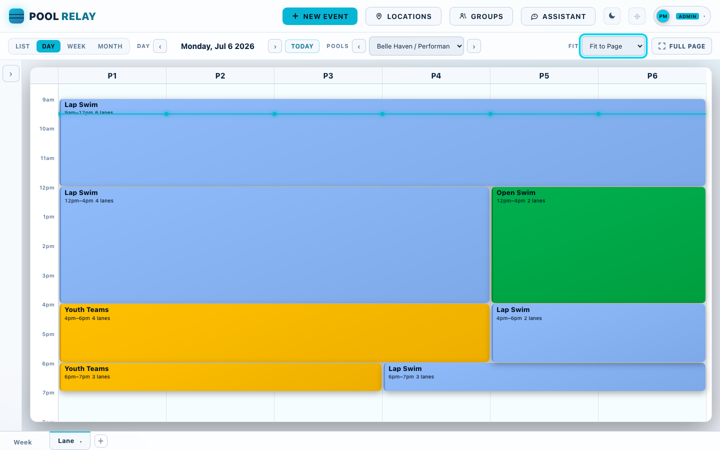720x450 pixels.
Task: Create a new event with New Event button
Action: (x=320, y=16)
